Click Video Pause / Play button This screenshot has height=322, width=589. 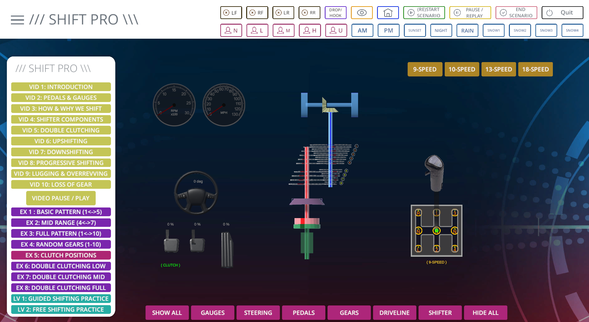pyautogui.click(x=61, y=198)
